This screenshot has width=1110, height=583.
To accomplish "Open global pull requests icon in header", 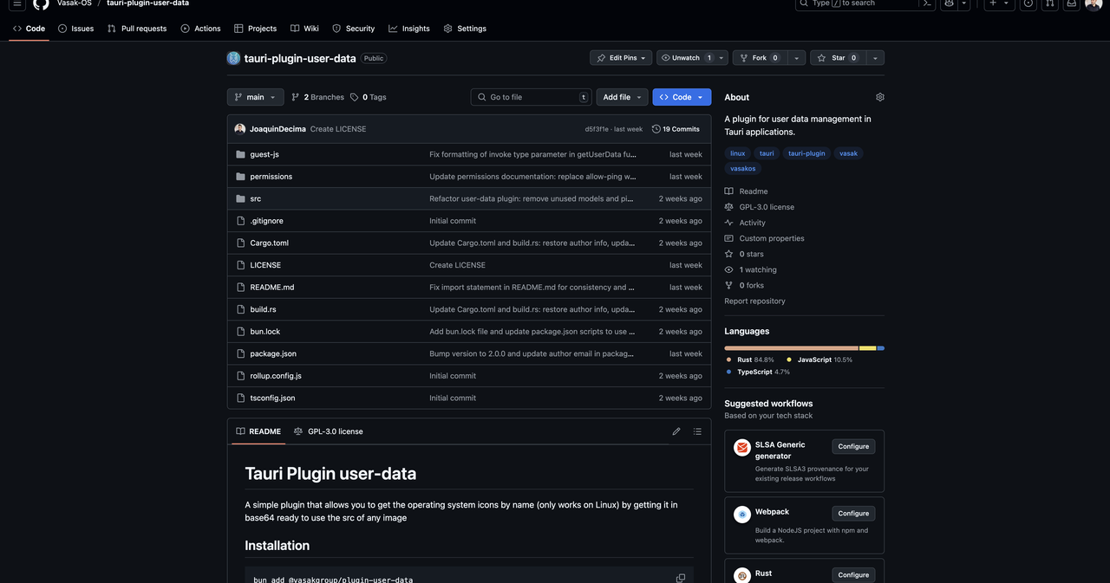I will click(1049, 3).
